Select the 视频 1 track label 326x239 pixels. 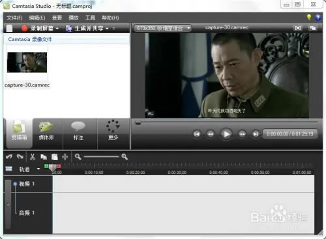coord(27,184)
